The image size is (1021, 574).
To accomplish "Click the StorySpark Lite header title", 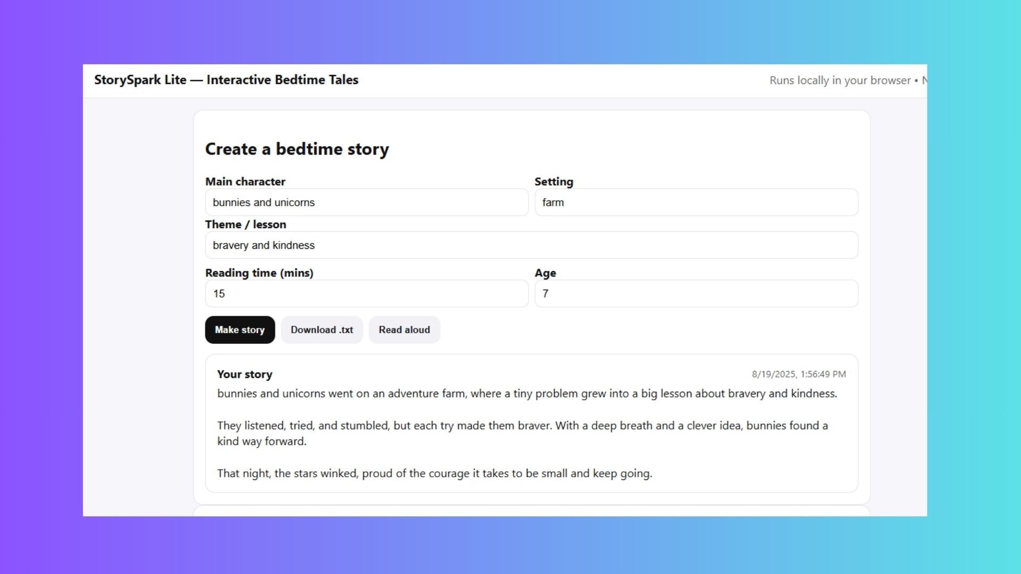I will click(226, 80).
